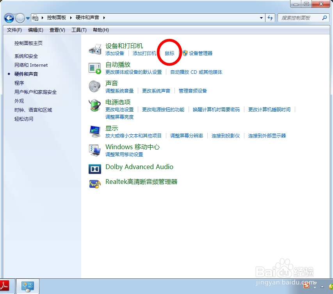Click the 更改电池设置 link

[119, 109]
